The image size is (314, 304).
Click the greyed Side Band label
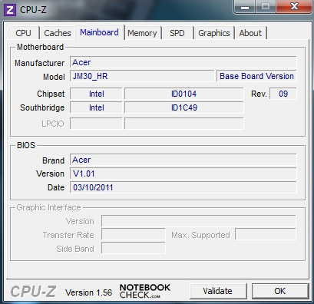(x=75, y=249)
